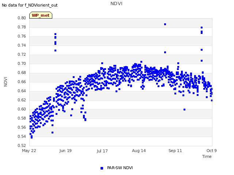Viewport: 234px width, 175px height.
Task: Click the 0.54 y-axis tick label
Action: 22,136
